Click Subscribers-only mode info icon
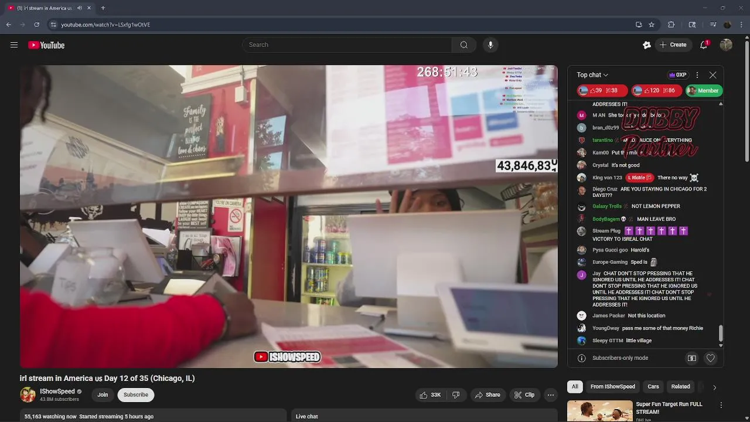This screenshot has width=750, height=422. point(582,358)
